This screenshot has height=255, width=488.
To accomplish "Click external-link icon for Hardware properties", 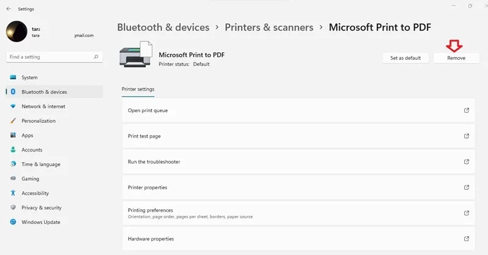I will (466, 239).
